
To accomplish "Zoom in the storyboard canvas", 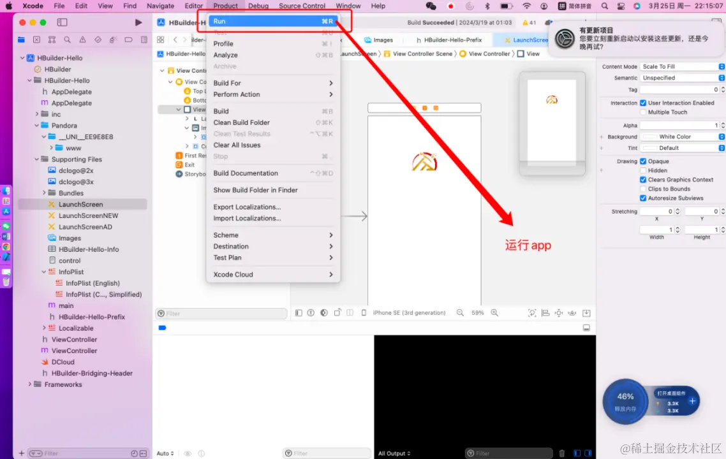I will point(494,313).
